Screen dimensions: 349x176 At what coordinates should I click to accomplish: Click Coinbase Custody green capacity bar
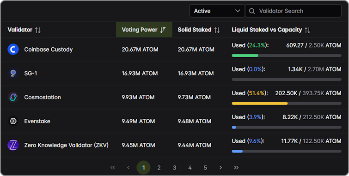click(x=245, y=55)
